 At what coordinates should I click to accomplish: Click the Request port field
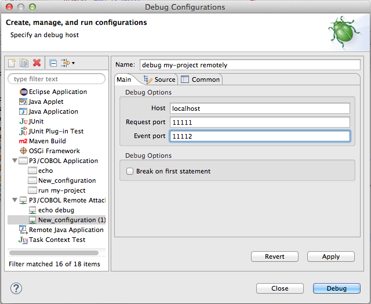260,122
